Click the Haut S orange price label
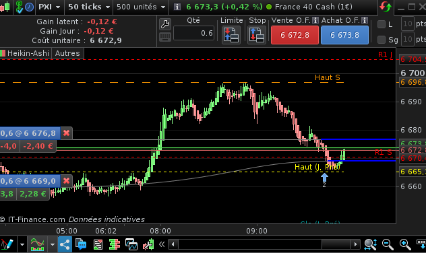 [x=413, y=82]
